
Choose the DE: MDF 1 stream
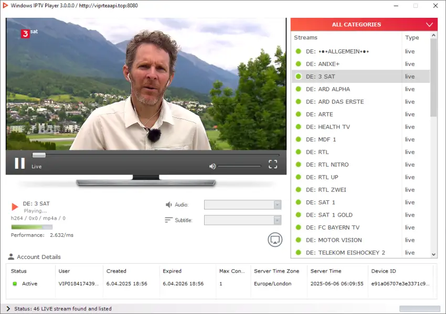pos(360,139)
